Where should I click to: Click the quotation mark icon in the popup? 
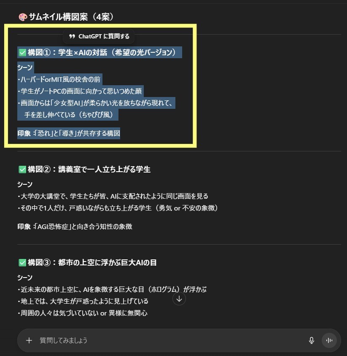[x=72, y=36]
